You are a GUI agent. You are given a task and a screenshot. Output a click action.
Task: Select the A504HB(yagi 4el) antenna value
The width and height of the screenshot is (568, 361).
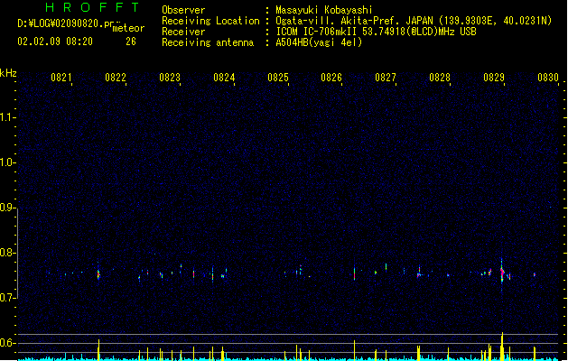pyautogui.click(x=319, y=42)
